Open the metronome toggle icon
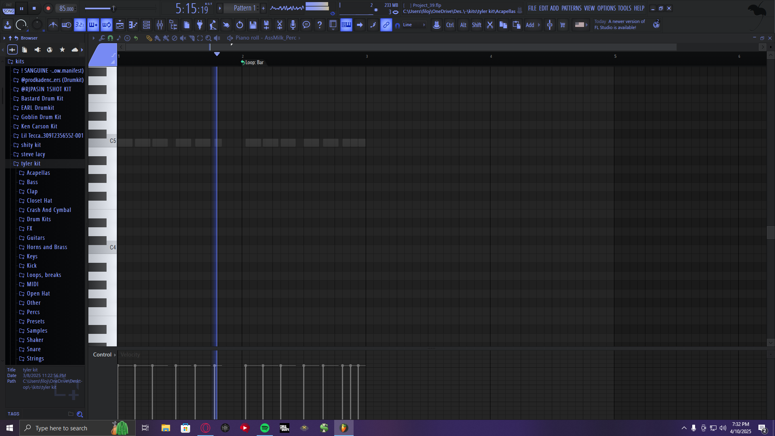Screen dimensions: 775x436 point(53,25)
